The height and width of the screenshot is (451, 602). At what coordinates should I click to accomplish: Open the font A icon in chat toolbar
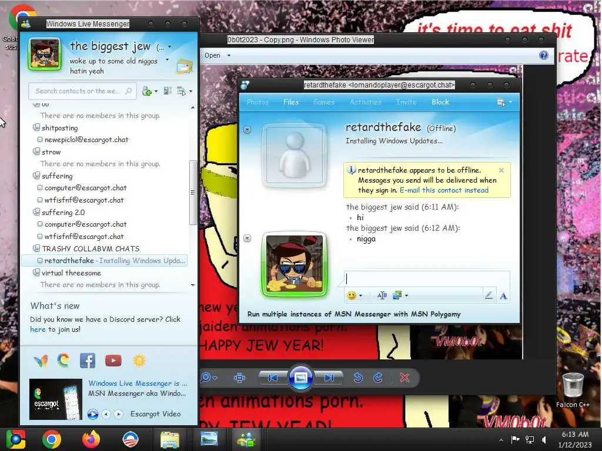[503, 296]
